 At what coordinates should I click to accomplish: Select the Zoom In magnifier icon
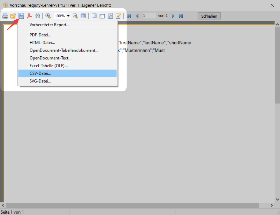point(48,16)
